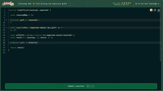
Task: Click line number 18 in gutter
Action: tap(4, 35)
